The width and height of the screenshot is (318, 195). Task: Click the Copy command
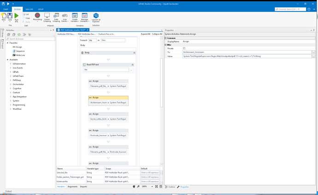pyautogui.click(x=26, y=18)
